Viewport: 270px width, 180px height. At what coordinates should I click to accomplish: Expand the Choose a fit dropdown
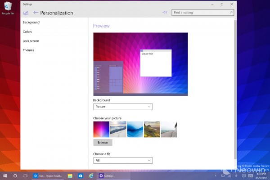(x=122, y=160)
